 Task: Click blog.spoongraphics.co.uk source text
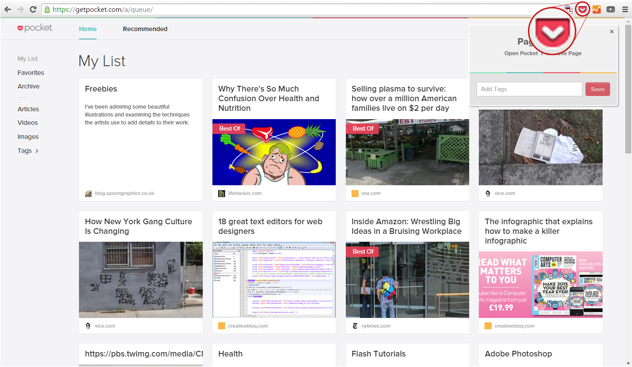(125, 193)
